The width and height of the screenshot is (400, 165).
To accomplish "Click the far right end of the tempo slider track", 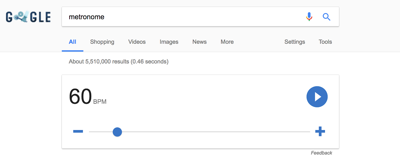I will pos(309,132).
